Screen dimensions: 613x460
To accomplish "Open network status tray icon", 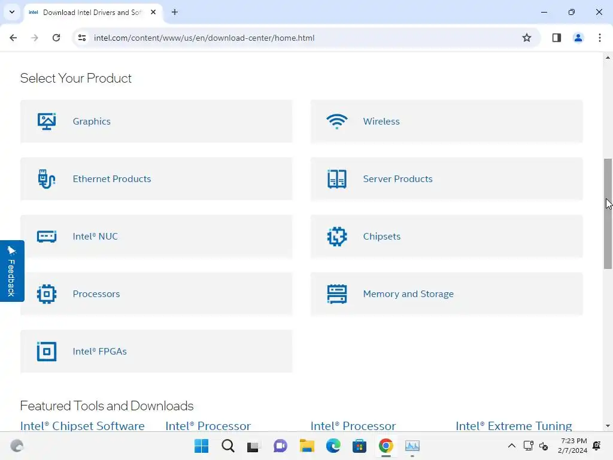I will tap(528, 446).
